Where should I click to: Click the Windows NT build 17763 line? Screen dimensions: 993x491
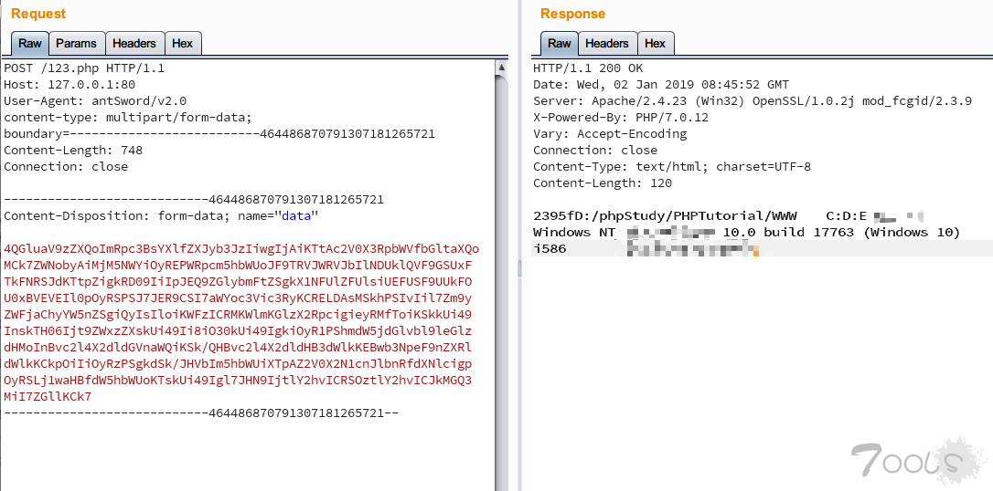click(x=747, y=233)
